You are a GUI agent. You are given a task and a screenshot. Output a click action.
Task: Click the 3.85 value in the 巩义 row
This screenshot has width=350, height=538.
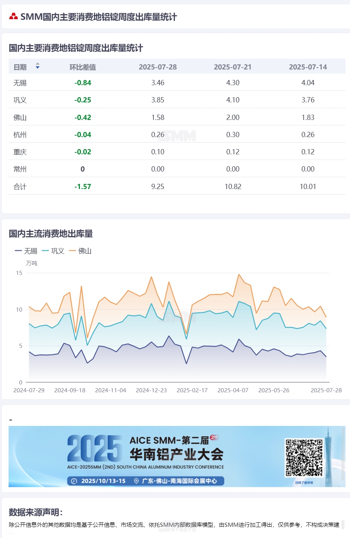tap(158, 100)
